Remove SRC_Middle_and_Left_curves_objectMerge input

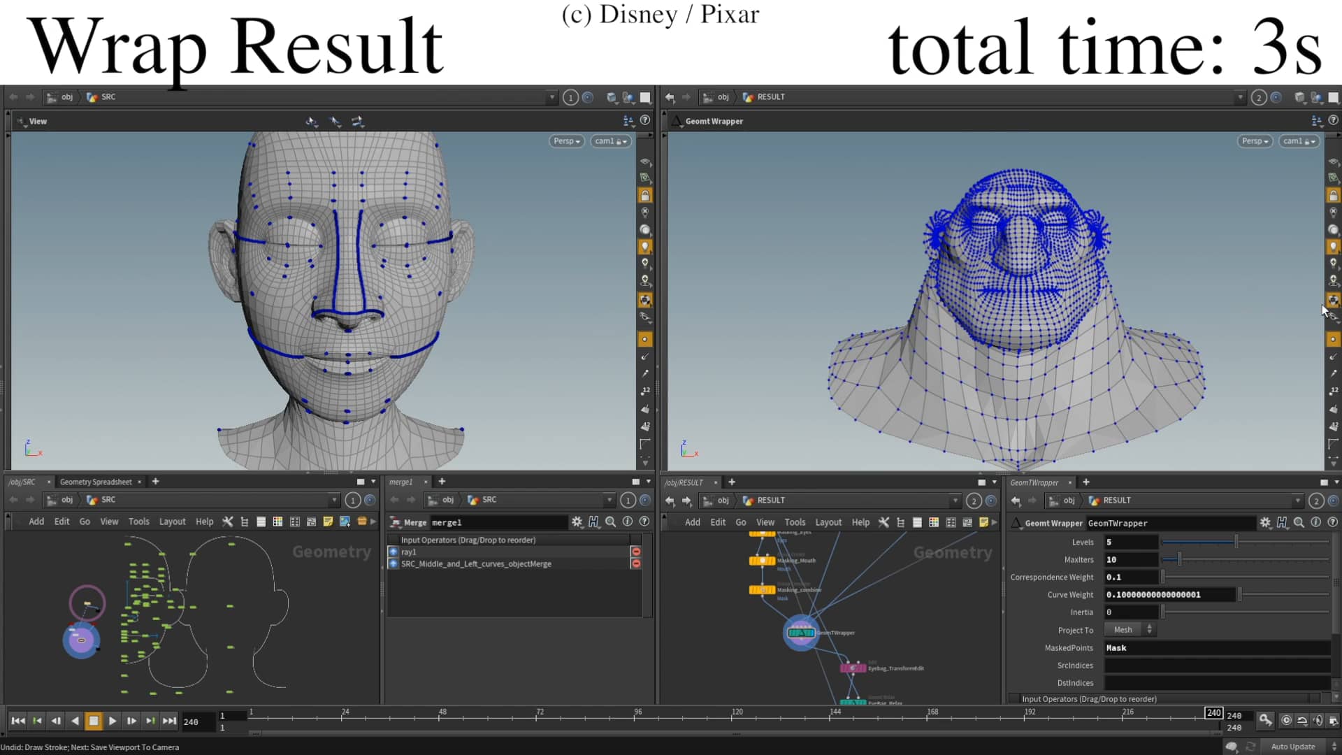[x=636, y=564]
